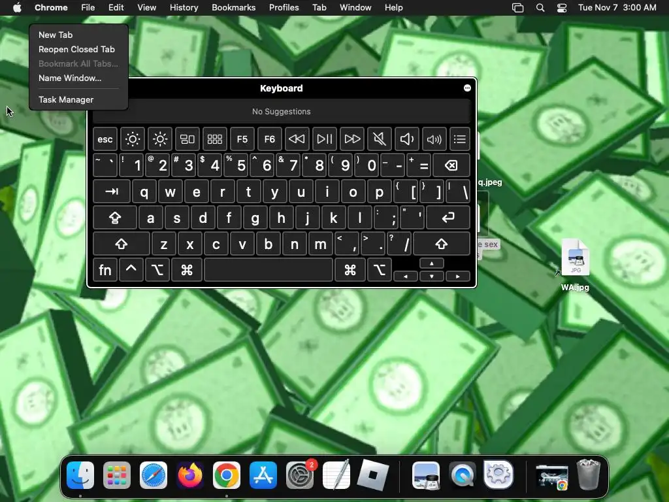Screen dimensions: 669x502
Task: Tap the return key
Action: [x=448, y=218]
